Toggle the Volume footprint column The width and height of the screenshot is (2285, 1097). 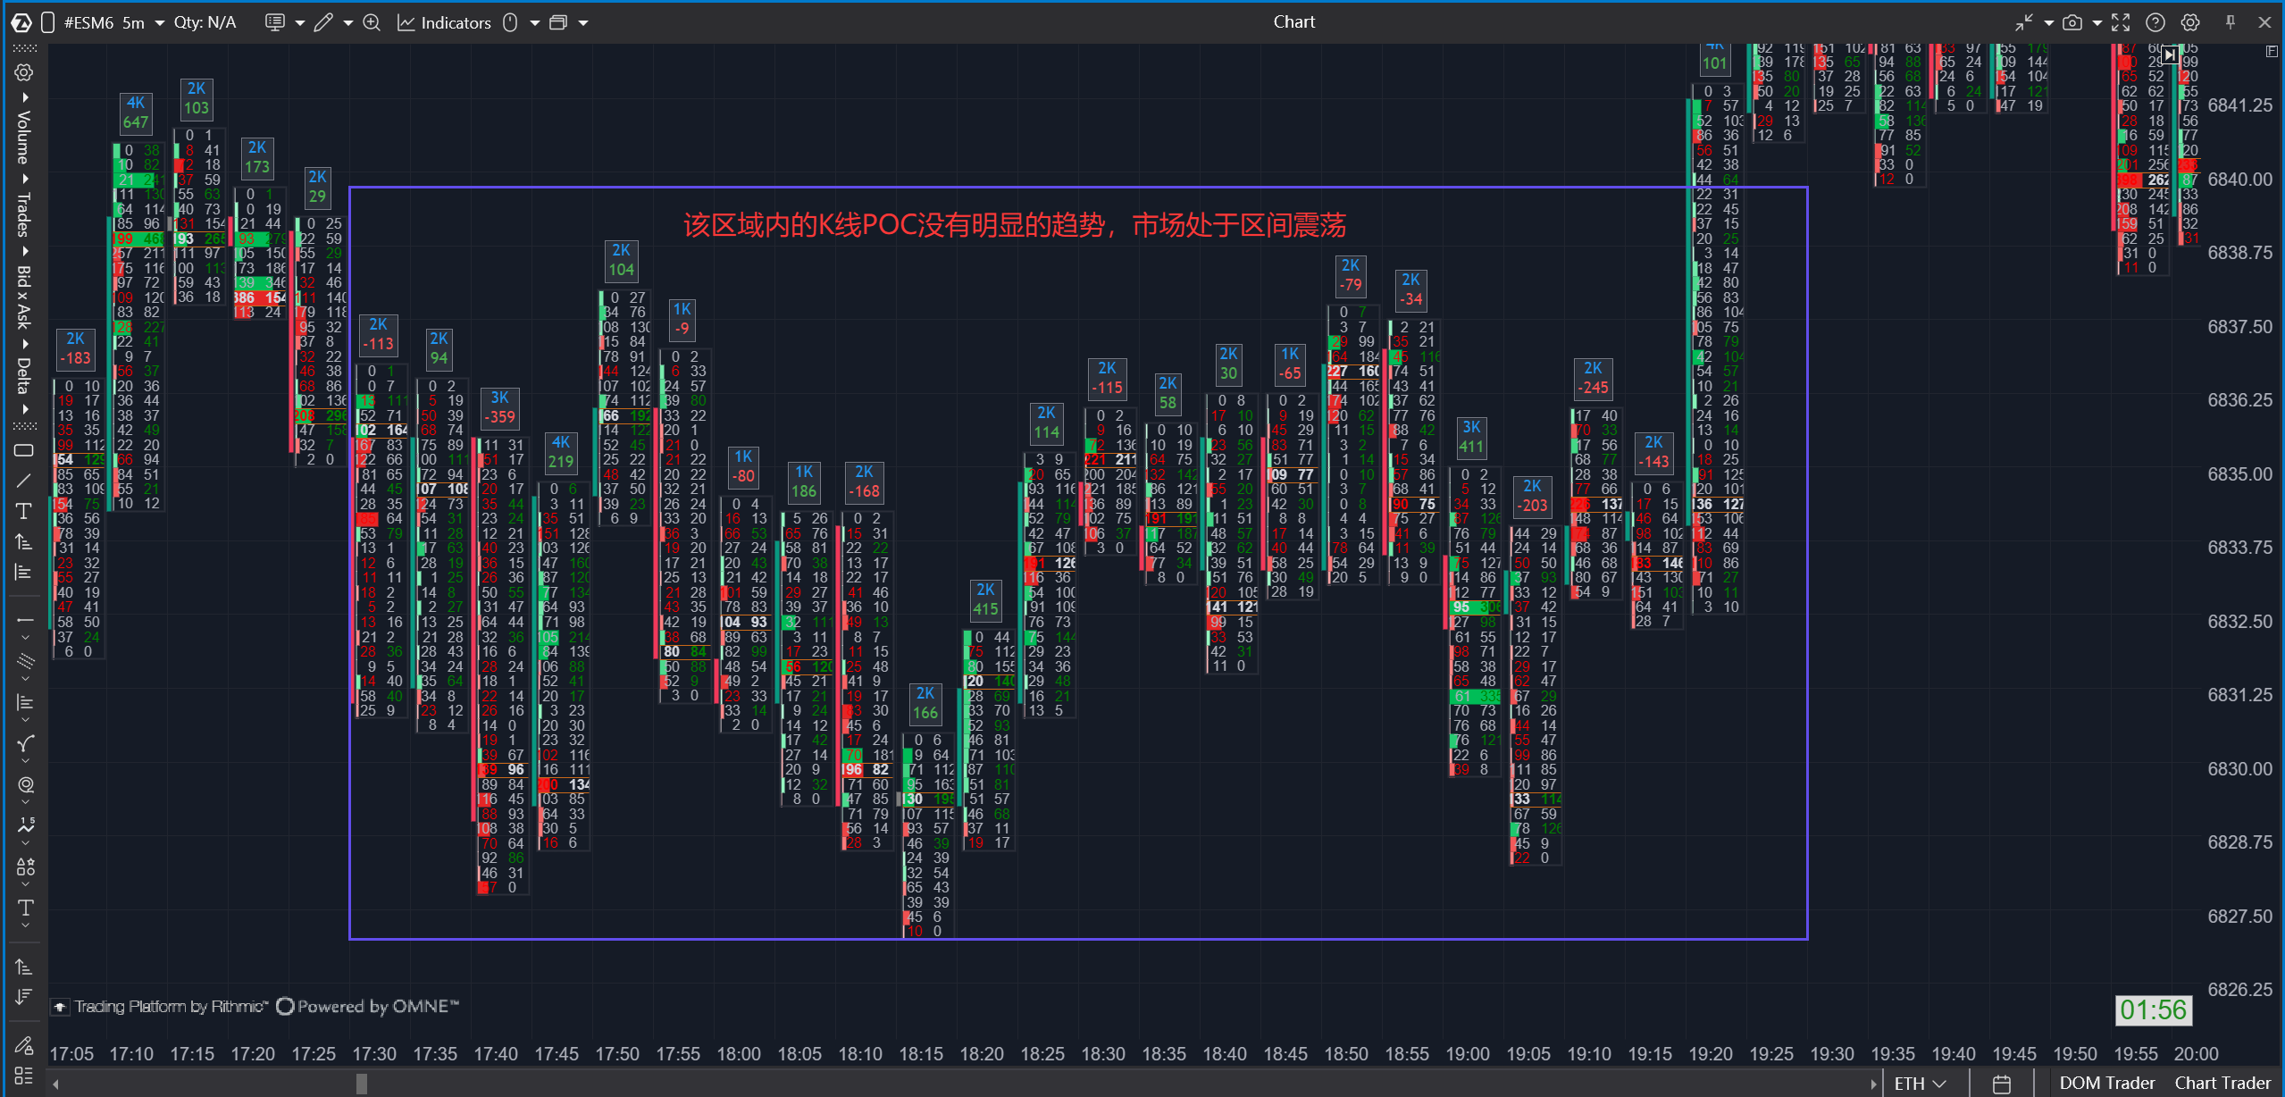tap(24, 137)
